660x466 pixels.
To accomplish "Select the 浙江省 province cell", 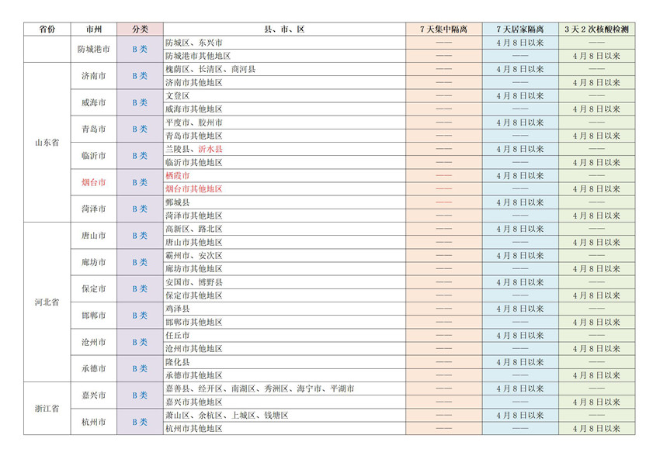I will [47, 409].
